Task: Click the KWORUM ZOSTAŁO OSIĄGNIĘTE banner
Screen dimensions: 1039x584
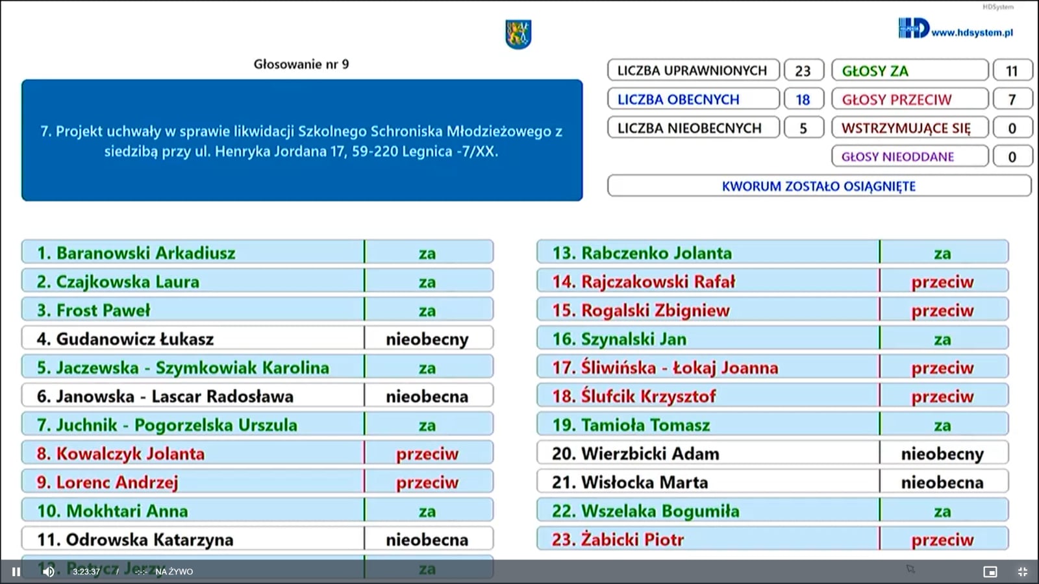Action: click(x=819, y=186)
